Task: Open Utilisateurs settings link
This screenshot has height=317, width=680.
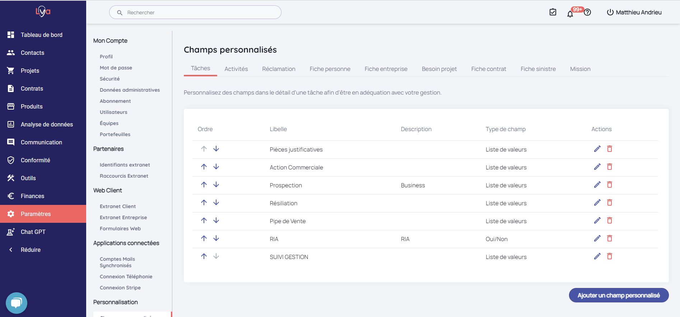Action: tap(113, 112)
